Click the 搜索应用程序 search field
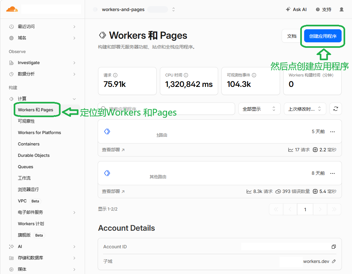The width and height of the screenshot is (352, 274). [166, 109]
